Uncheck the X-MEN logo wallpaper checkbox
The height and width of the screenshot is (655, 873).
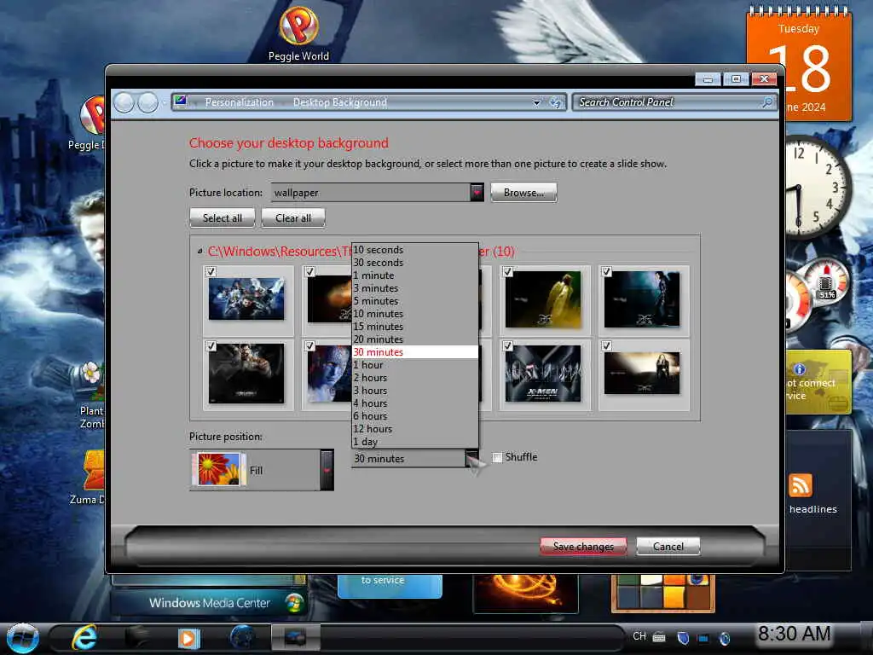pos(507,346)
